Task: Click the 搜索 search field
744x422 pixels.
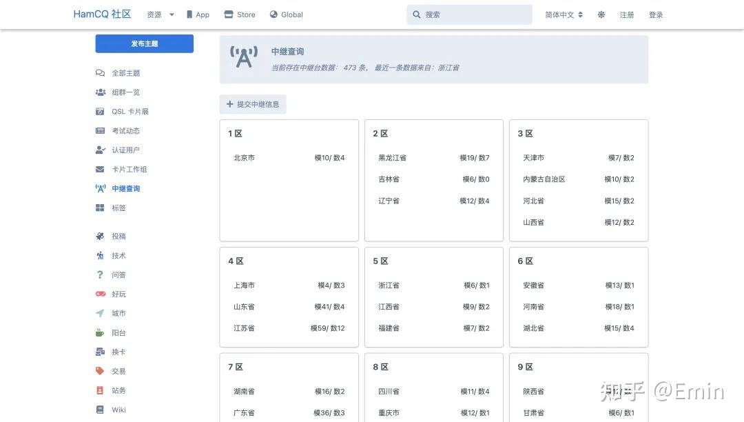Action: pos(469,14)
